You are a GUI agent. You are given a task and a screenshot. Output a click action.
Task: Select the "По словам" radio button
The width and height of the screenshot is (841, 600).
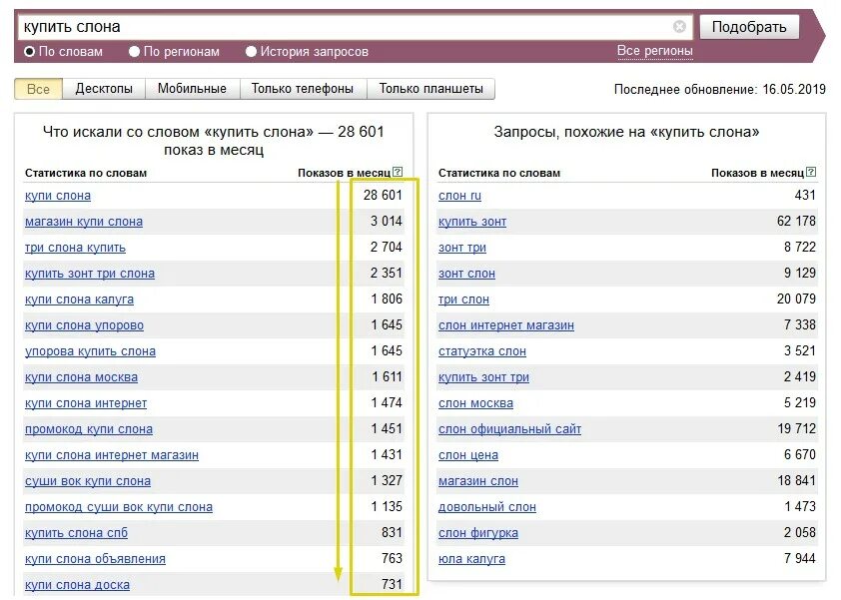[30, 51]
